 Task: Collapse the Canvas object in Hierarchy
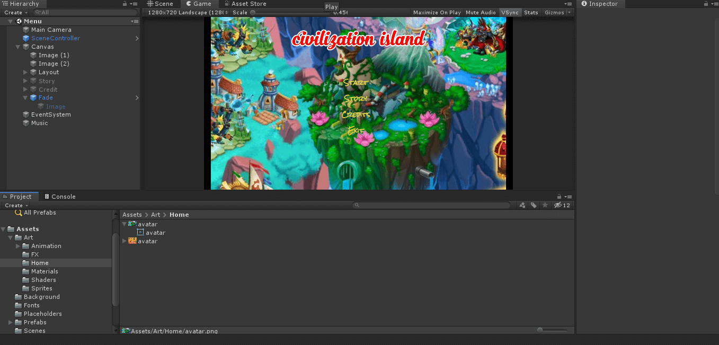click(19, 47)
